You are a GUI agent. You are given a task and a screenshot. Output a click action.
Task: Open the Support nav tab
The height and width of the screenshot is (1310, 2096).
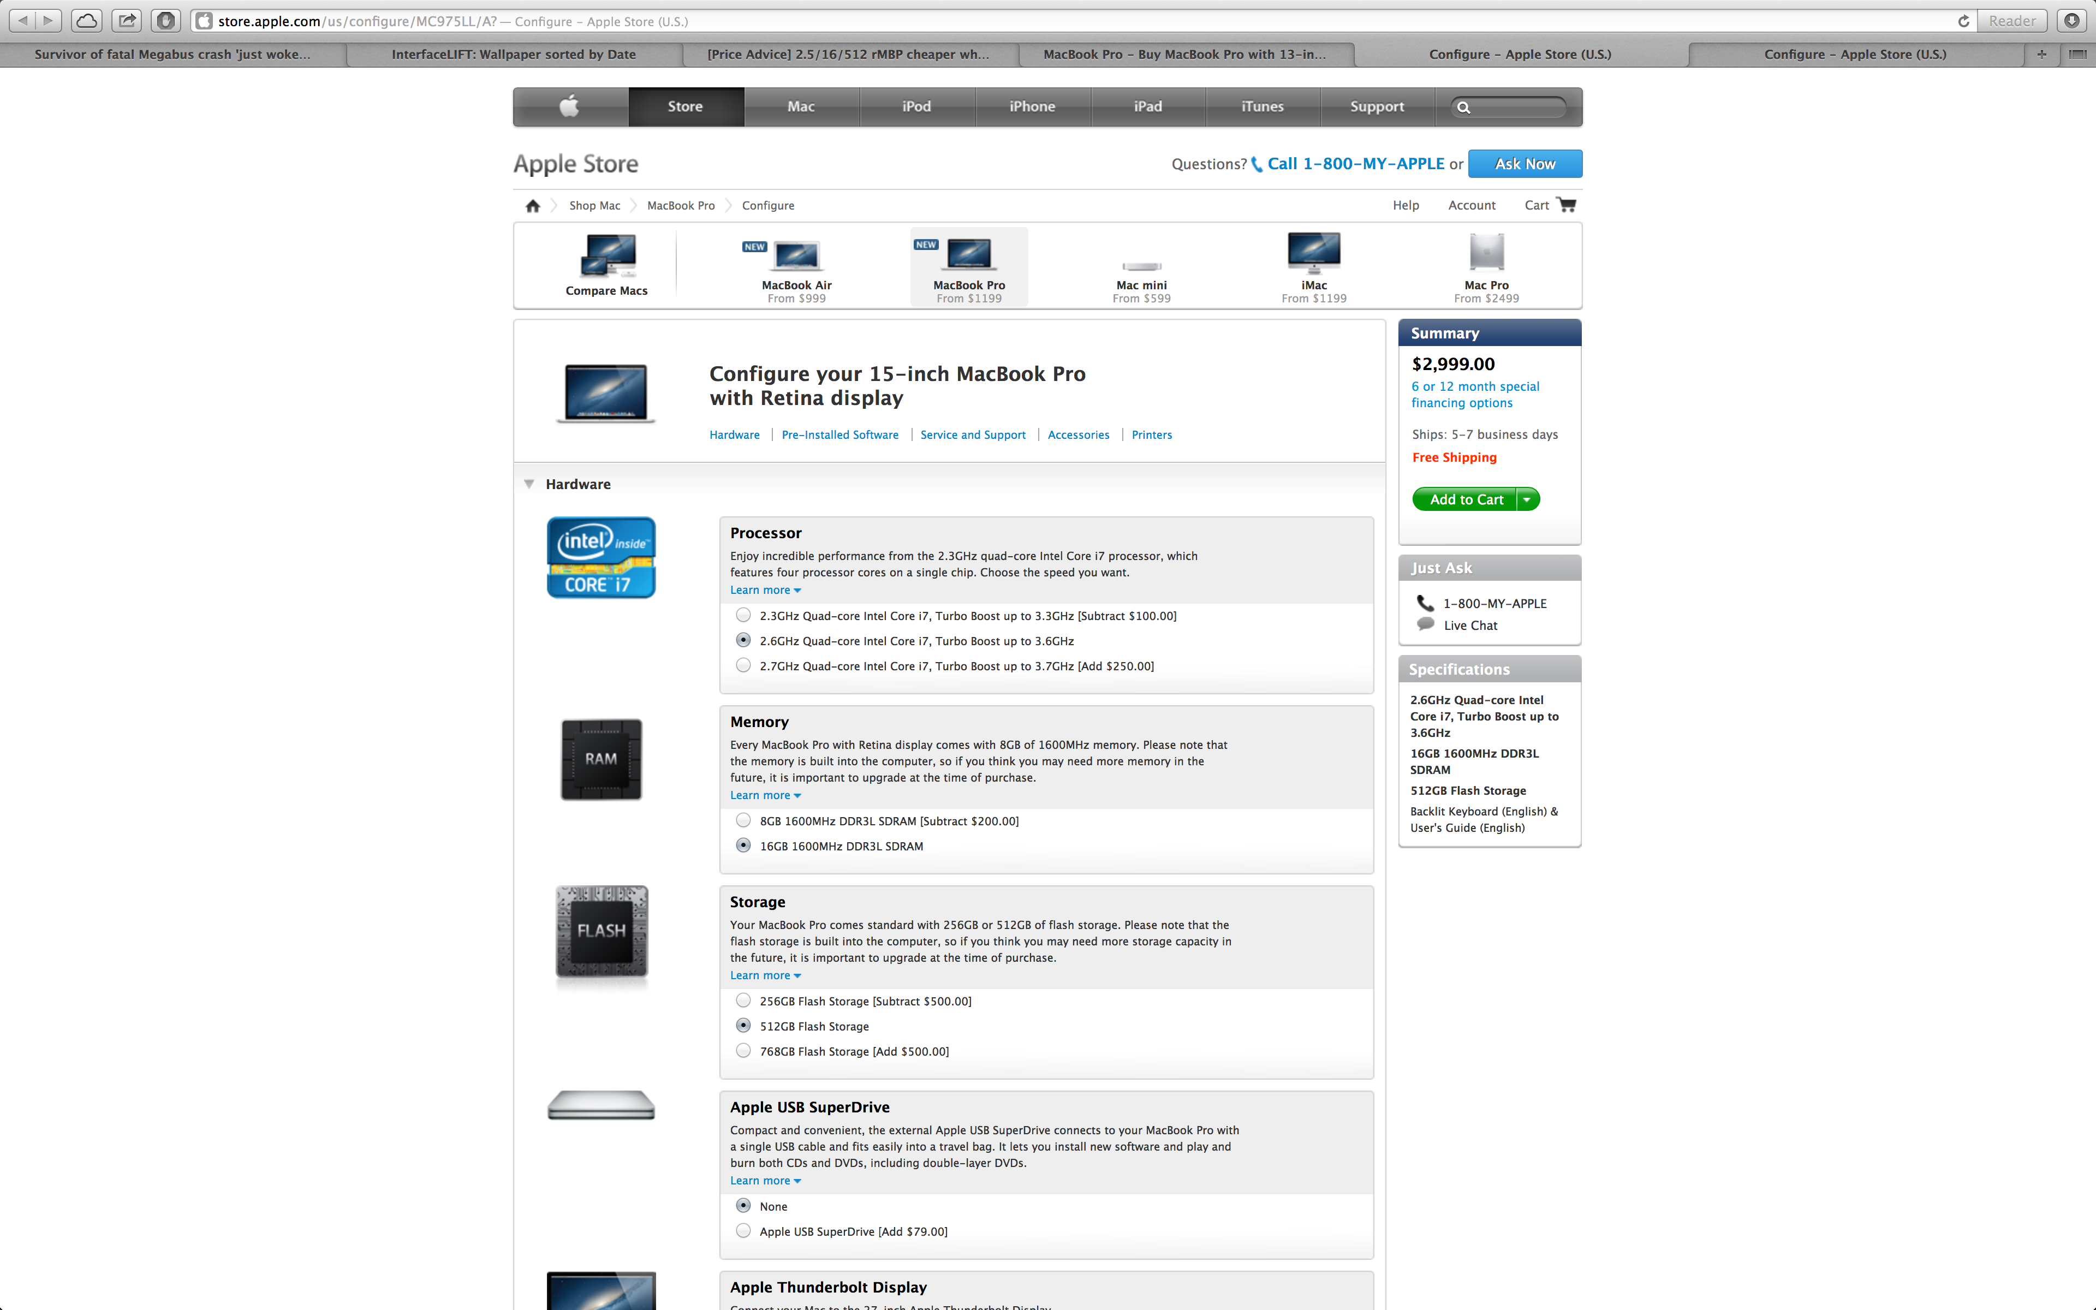click(1377, 106)
